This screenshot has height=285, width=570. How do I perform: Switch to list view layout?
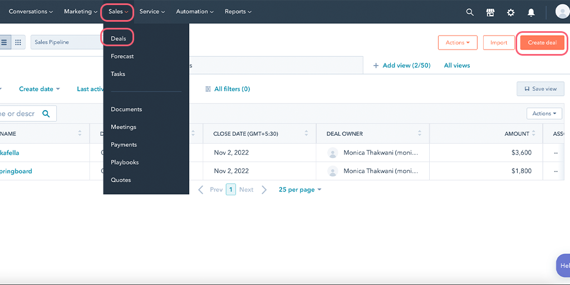coord(4,42)
